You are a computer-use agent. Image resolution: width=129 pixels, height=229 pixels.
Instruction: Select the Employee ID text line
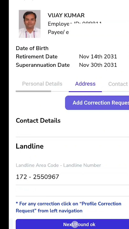(75, 24)
